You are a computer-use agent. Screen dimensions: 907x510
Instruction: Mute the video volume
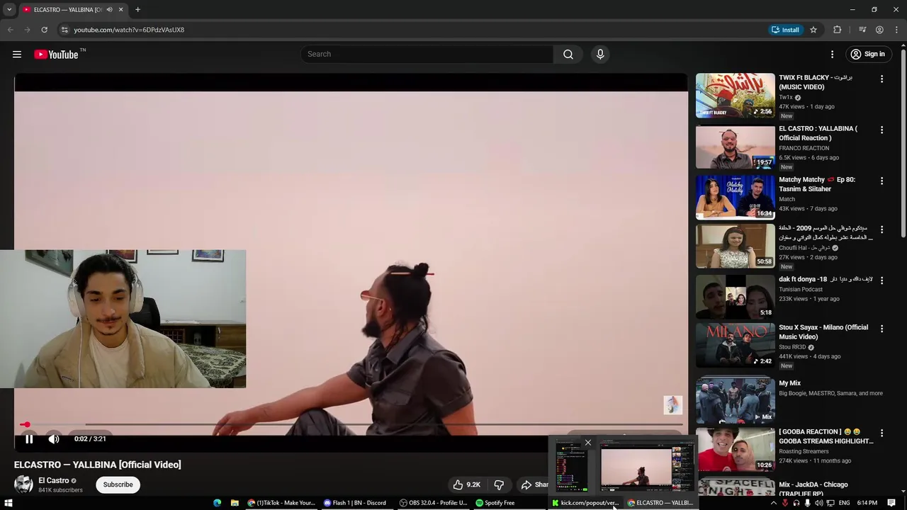54,439
